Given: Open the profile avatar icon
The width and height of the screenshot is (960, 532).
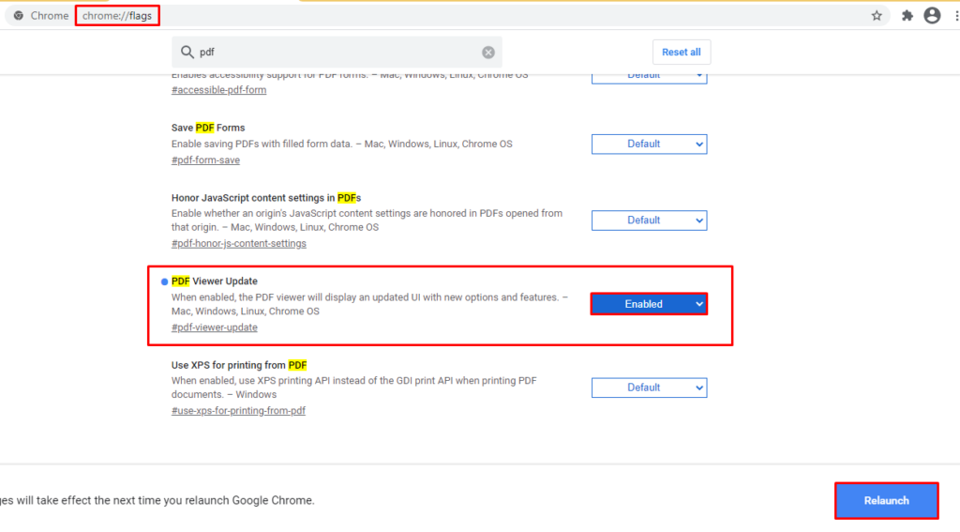Looking at the screenshot, I should [932, 16].
